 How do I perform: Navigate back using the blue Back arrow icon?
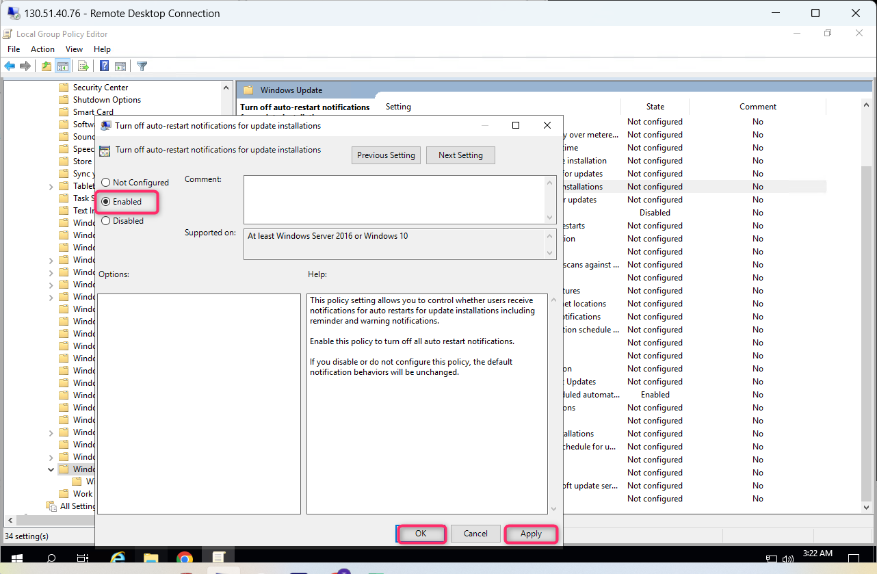[x=9, y=66]
